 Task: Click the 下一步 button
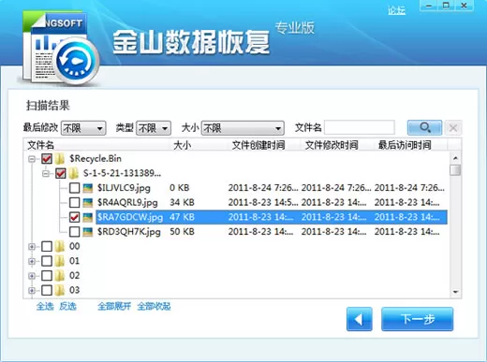417,319
